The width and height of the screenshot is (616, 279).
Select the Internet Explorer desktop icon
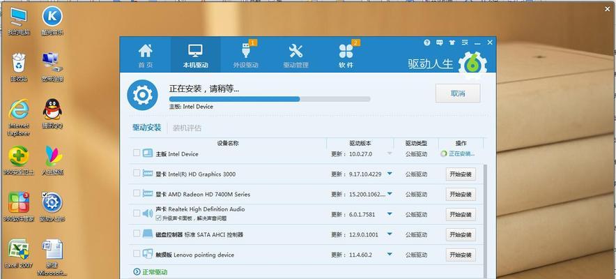[19, 117]
